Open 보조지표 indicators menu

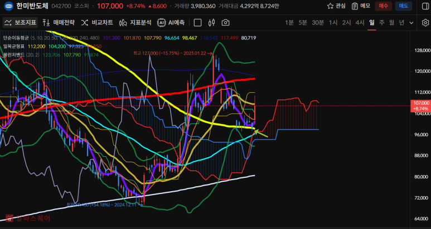(20, 22)
